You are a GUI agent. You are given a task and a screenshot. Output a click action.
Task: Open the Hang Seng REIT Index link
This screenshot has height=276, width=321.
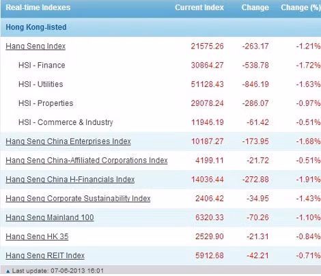[45, 256]
